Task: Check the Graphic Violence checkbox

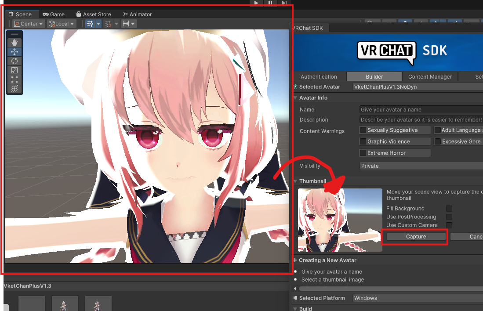Action: (364, 141)
